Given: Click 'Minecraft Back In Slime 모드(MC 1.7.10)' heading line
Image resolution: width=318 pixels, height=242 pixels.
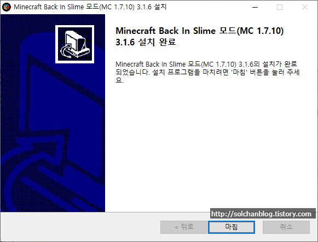Looking at the screenshot, I should click(x=200, y=31).
